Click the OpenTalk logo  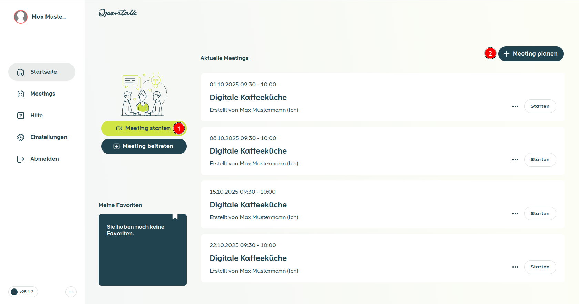click(118, 13)
